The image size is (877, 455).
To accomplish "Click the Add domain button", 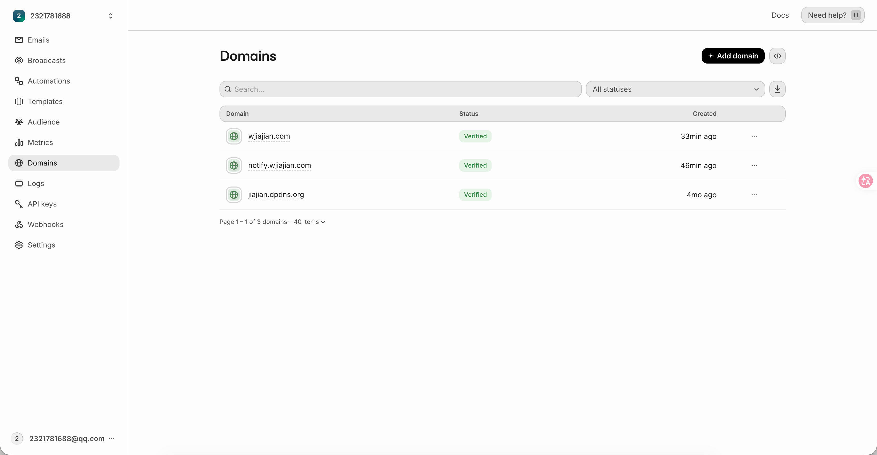I will click(x=733, y=56).
